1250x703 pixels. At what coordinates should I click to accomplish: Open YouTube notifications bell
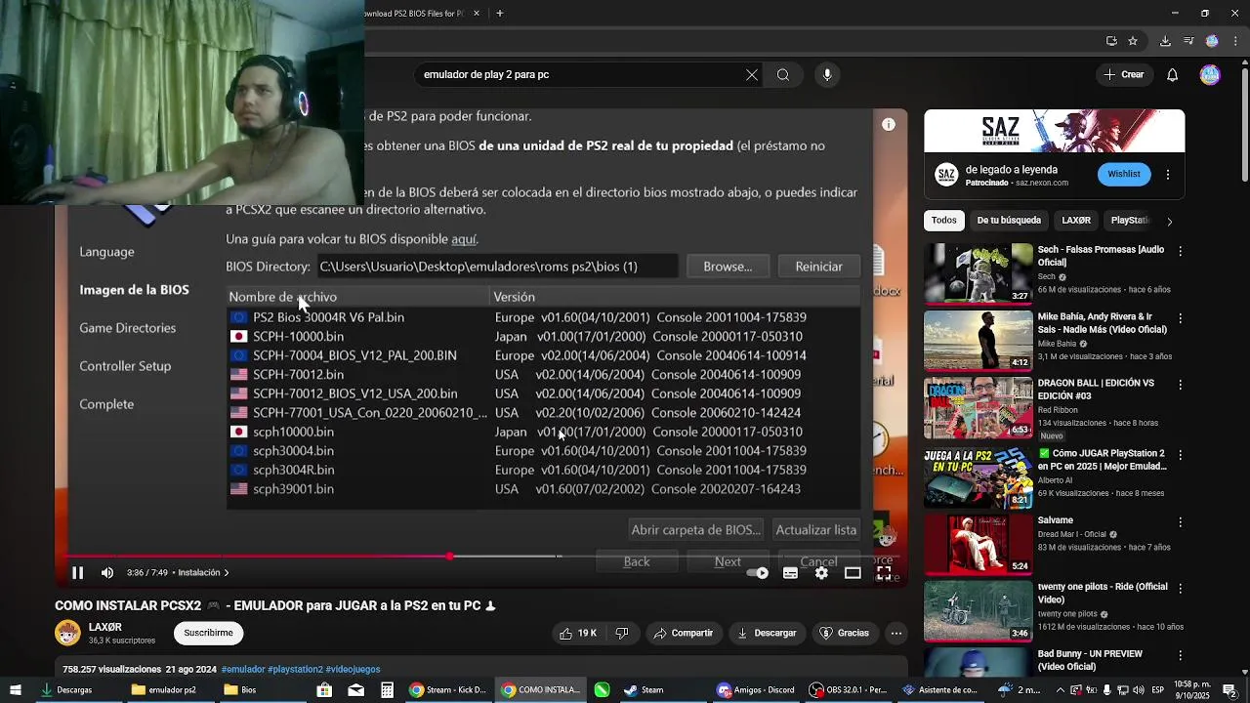(1173, 75)
